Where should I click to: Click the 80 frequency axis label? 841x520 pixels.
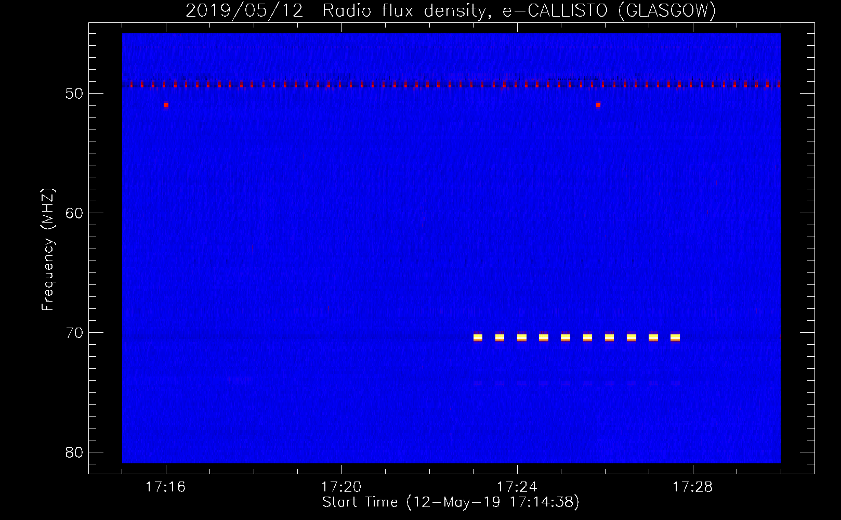[x=74, y=452]
